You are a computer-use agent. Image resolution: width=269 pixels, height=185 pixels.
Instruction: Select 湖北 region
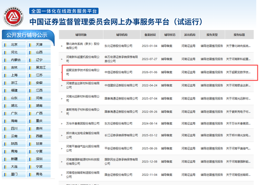[14, 105]
